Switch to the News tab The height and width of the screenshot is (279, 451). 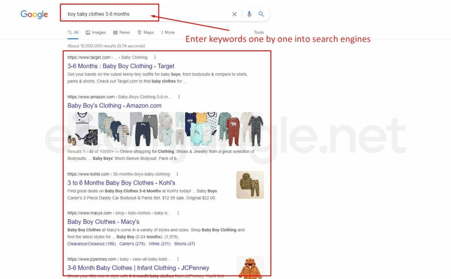pos(122,32)
